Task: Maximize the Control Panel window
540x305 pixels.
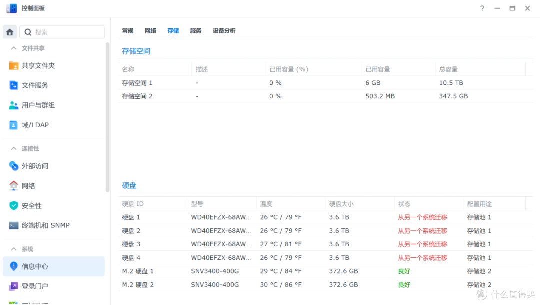Action: [512, 8]
